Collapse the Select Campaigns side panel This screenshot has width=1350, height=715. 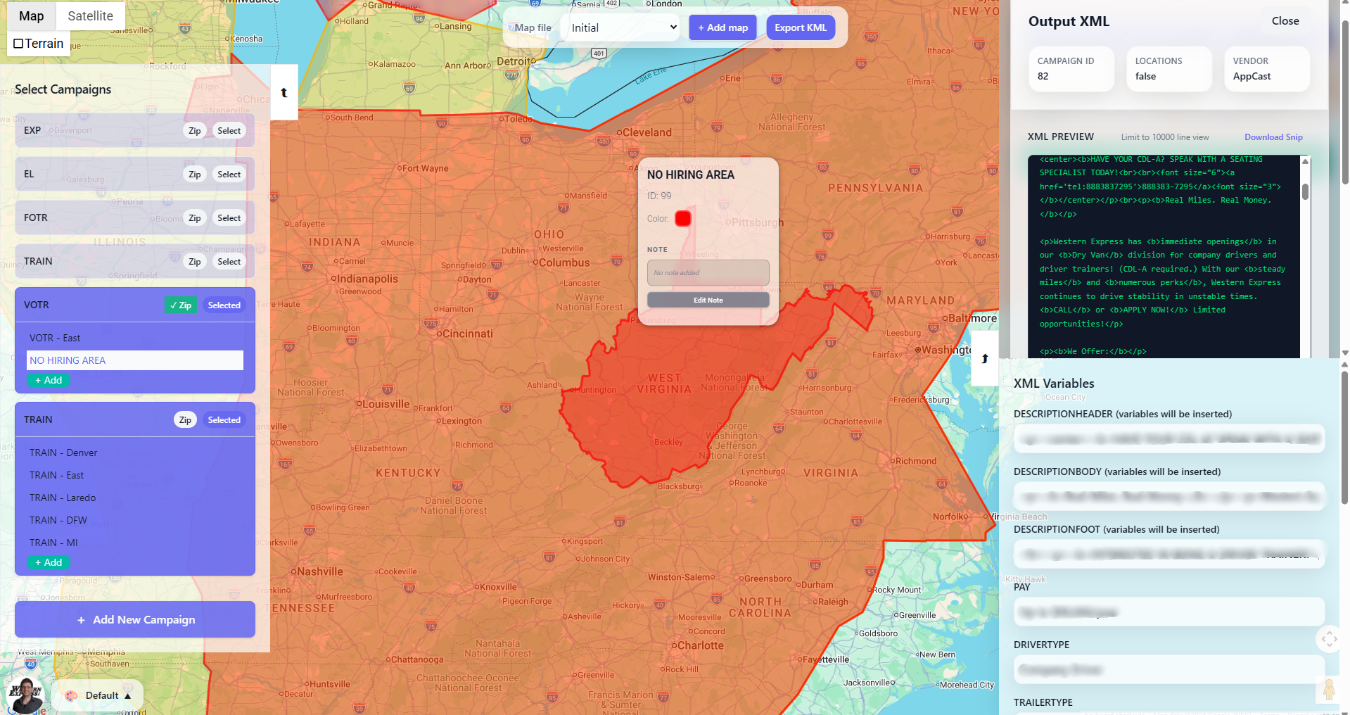(x=284, y=92)
